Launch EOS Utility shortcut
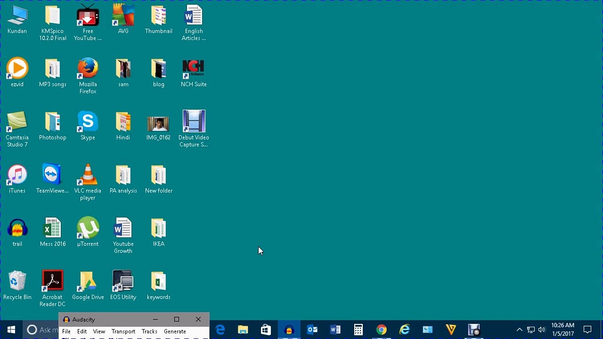Screen dimensions: 603x339 tap(123, 286)
